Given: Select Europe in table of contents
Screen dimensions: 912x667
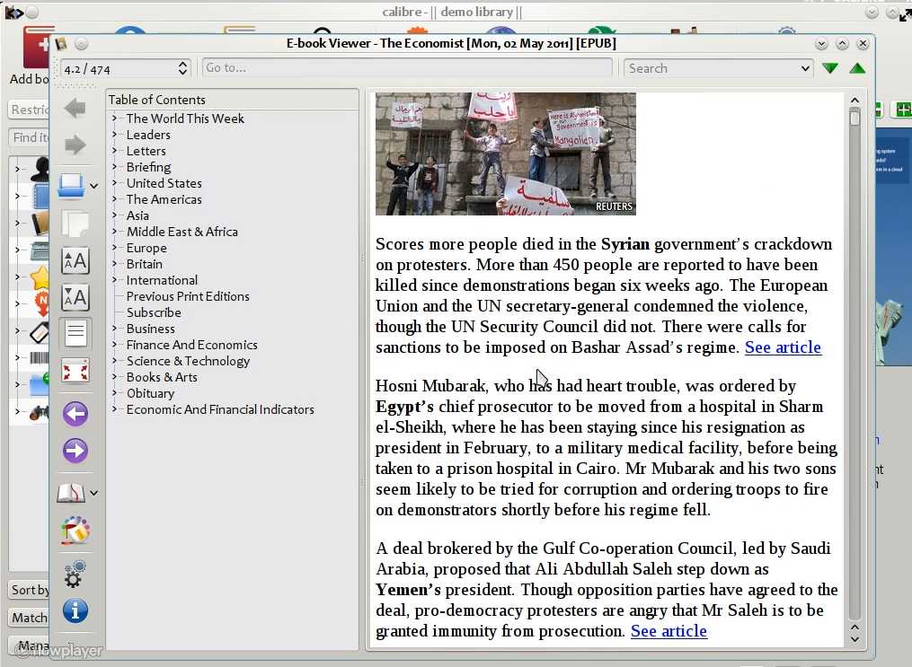Looking at the screenshot, I should 146,248.
